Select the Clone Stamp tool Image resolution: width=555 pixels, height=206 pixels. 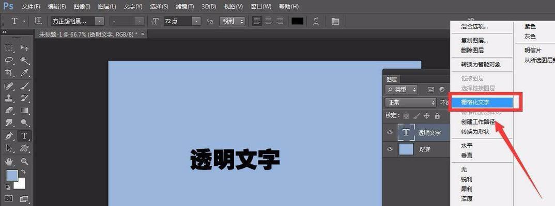click(x=9, y=98)
